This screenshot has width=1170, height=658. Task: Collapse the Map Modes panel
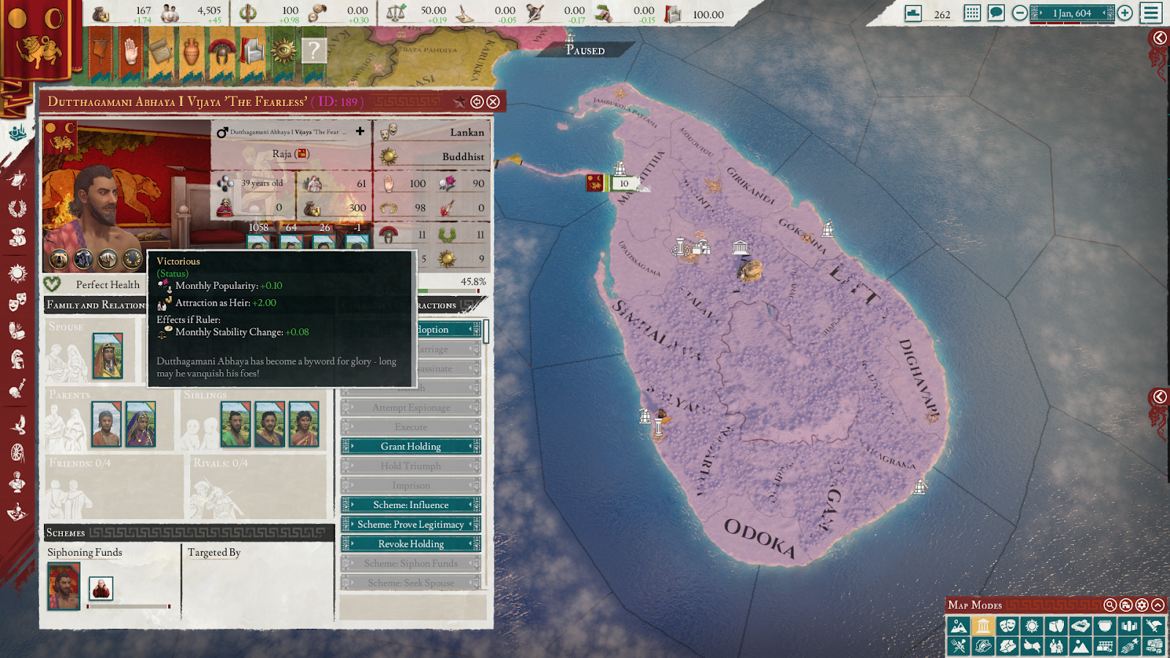(x=1158, y=605)
